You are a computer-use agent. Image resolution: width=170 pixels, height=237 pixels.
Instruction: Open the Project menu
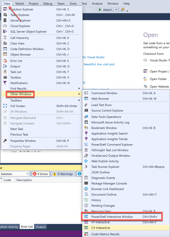tap(33, 4)
